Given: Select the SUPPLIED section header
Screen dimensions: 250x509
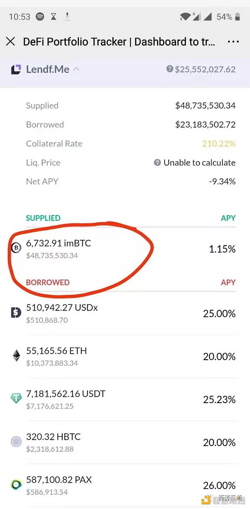Looking at the screenshot, I should pos(43,218).
